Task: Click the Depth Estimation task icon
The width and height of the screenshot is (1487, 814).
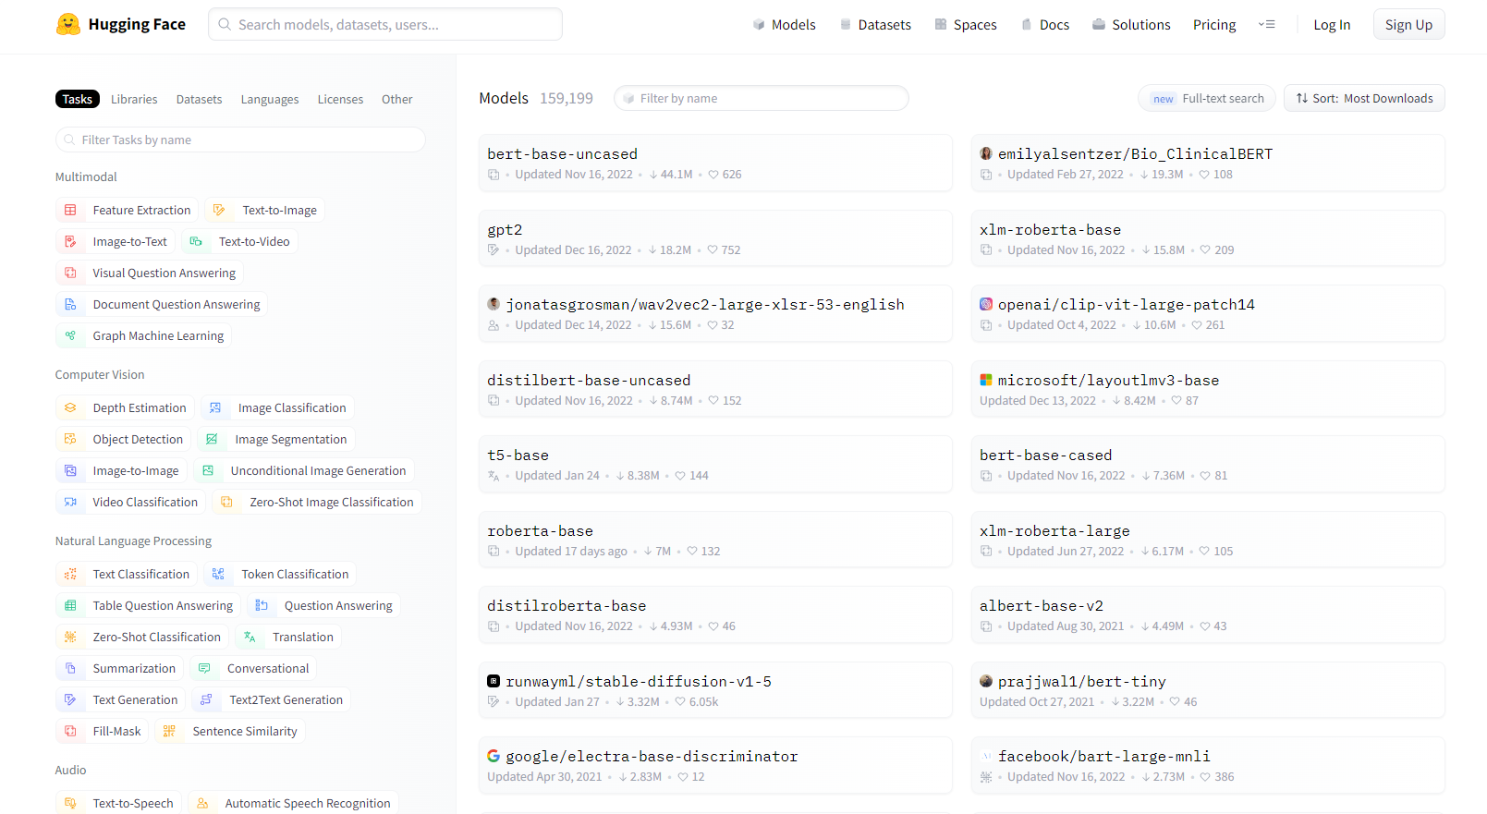Action: (70, 408)
